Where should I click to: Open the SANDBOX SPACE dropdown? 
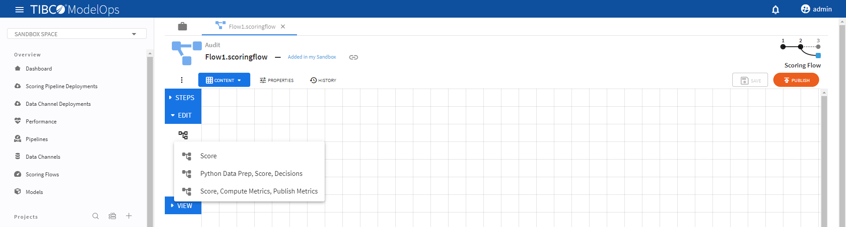[77, 34]
